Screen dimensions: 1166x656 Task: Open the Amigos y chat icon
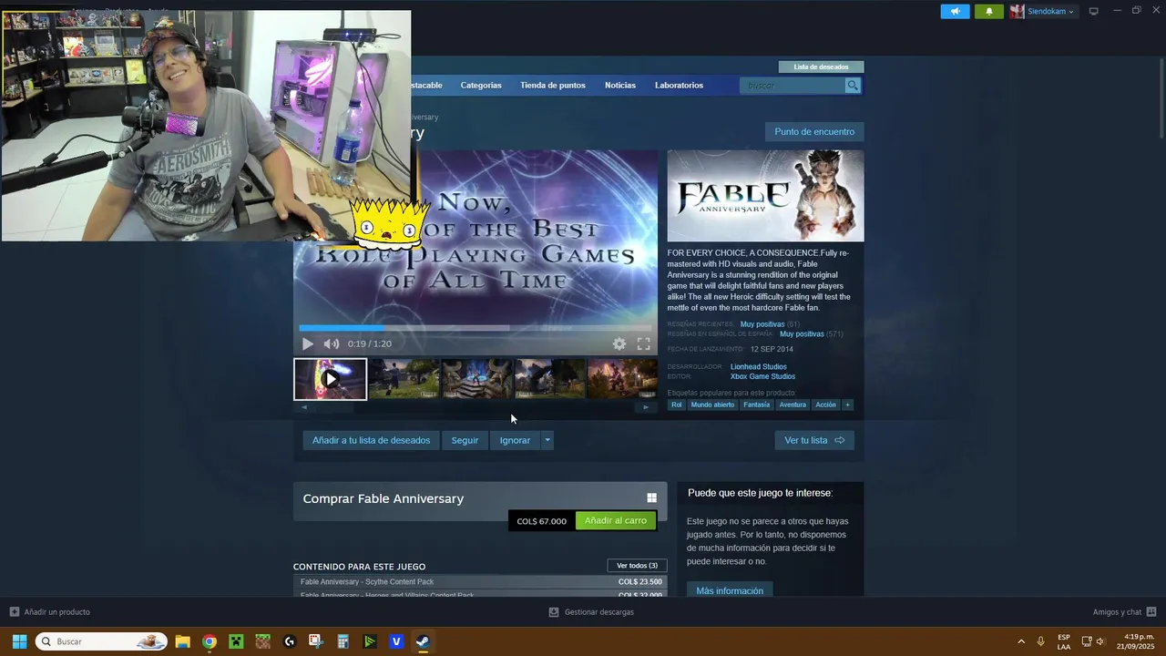(1151, 611)
